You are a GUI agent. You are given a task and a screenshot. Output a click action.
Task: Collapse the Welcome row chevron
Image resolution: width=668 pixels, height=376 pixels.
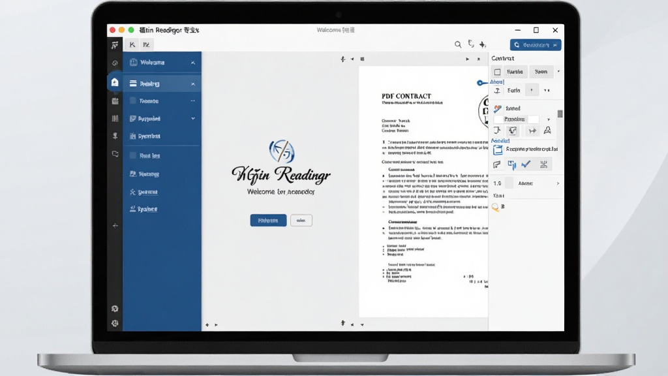[x=193, y=63]
